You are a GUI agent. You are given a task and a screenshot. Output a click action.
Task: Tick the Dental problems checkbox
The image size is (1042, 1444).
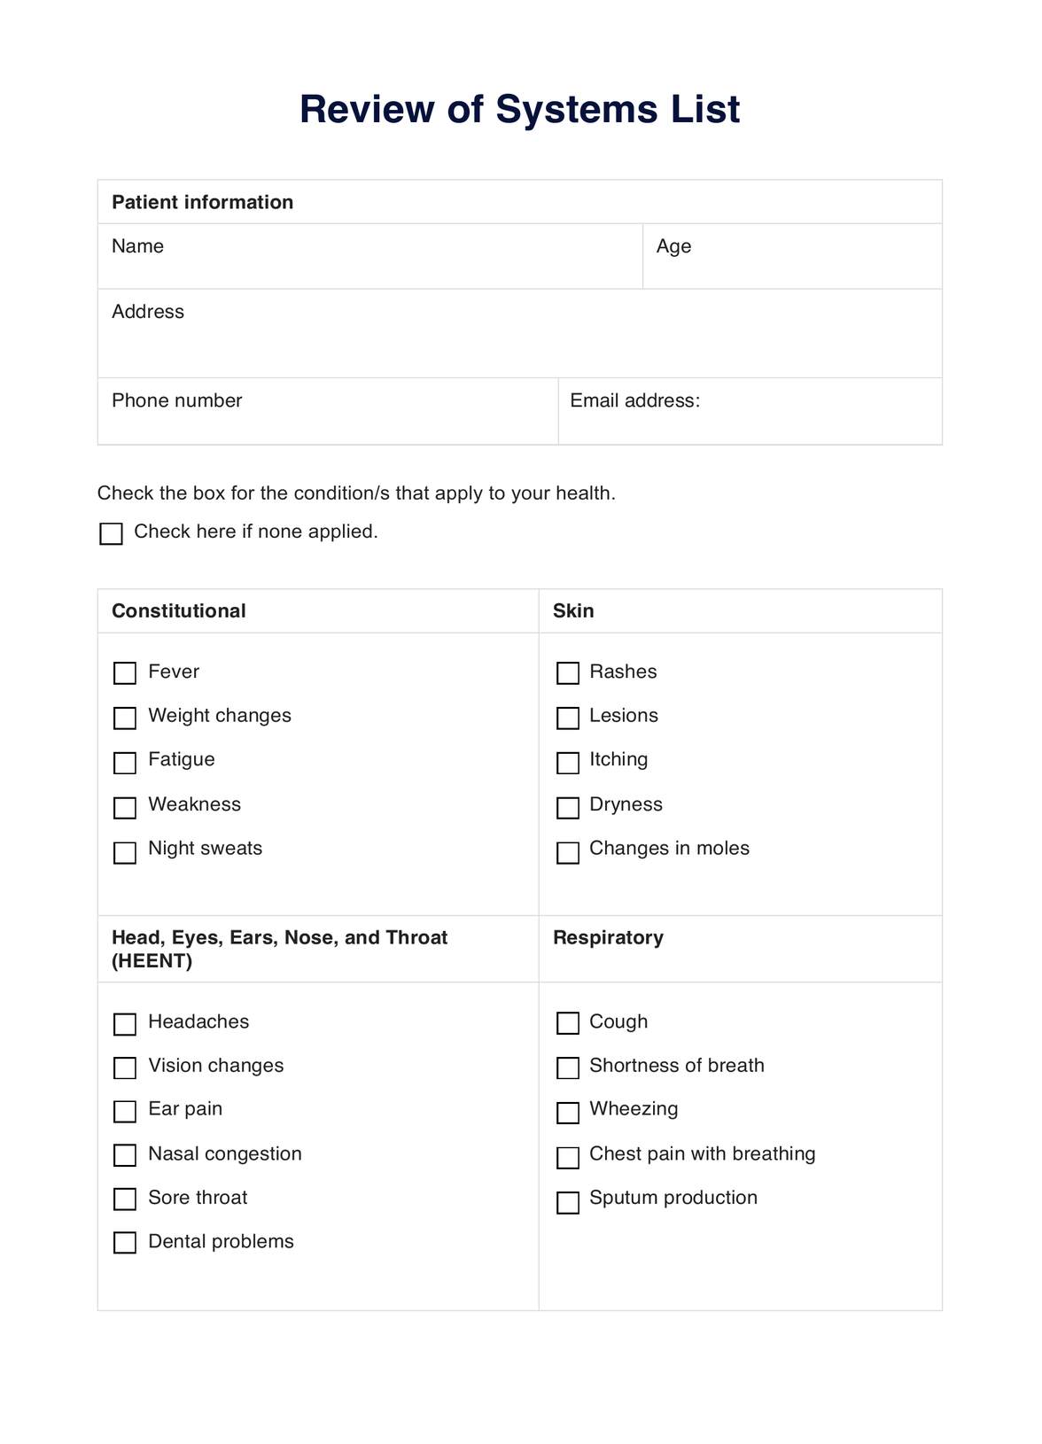[x=125, y=1243]
